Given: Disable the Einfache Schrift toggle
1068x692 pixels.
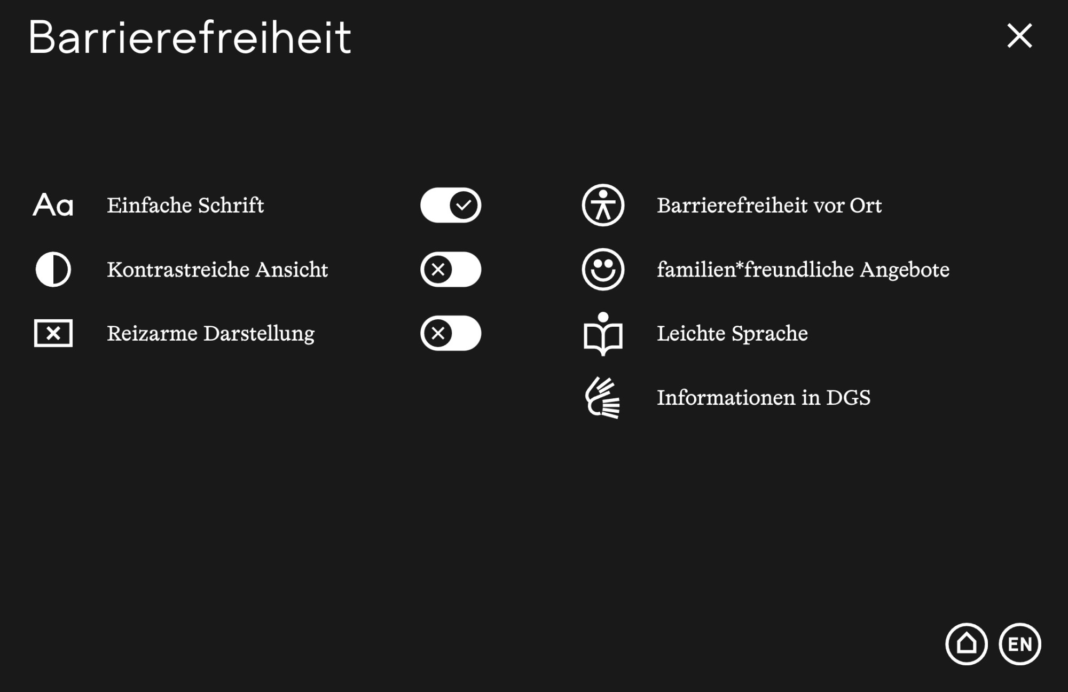Looking at the screenshot, I should (x=451, y=205).
